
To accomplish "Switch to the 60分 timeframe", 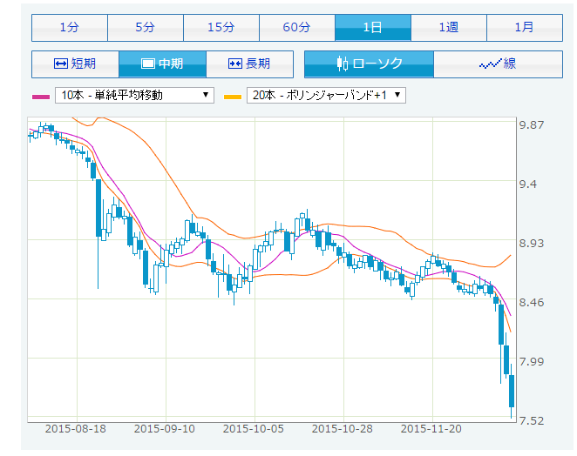I will (297, 28).
